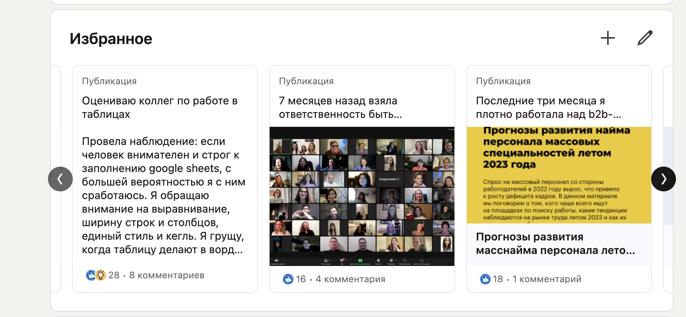Click Прогнозы развития масснайма персонала link title
The width and height of the screenshot is (686, 317).
tap(555, 244)
